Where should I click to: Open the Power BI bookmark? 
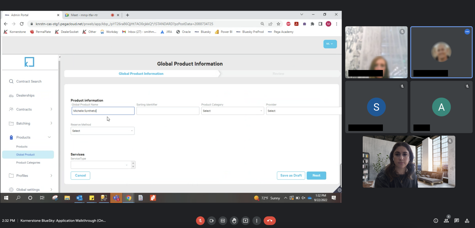(223, 32)
